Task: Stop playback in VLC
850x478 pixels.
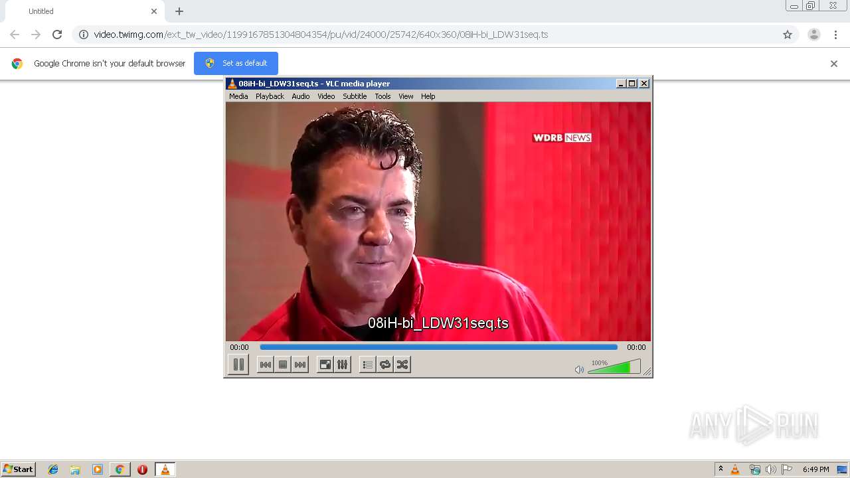Action: point(283,364)
